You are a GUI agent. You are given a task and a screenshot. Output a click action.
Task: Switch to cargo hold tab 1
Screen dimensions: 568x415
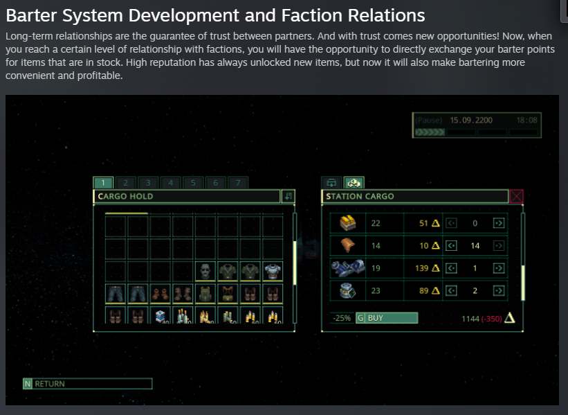[x=103, y=183]
